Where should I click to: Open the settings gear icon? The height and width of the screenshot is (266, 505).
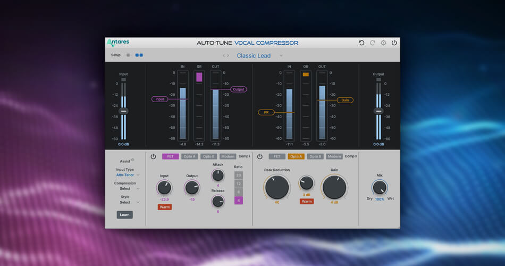tap(383, 43)
